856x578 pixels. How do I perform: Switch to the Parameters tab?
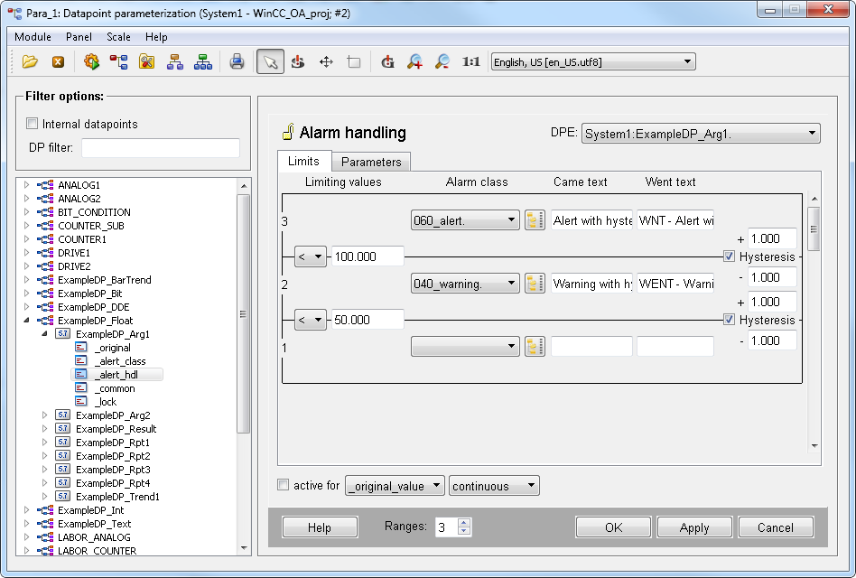(370, 162)
